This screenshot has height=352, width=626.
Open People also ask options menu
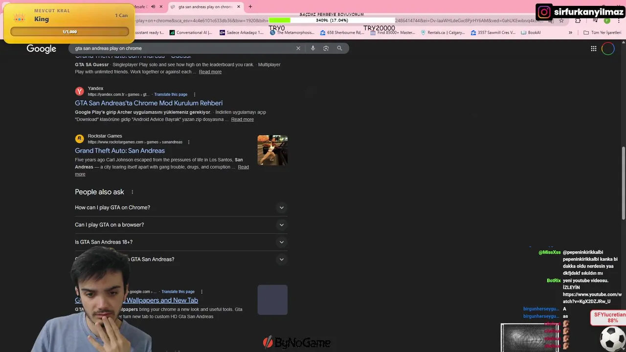132,192
